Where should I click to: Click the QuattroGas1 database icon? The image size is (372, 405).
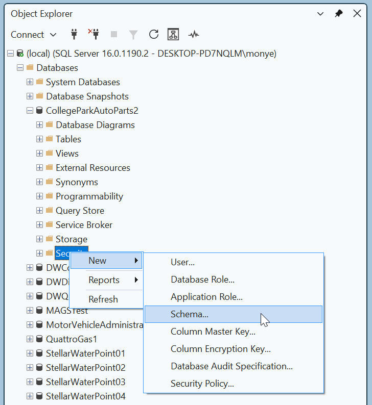tap(39, 339)
